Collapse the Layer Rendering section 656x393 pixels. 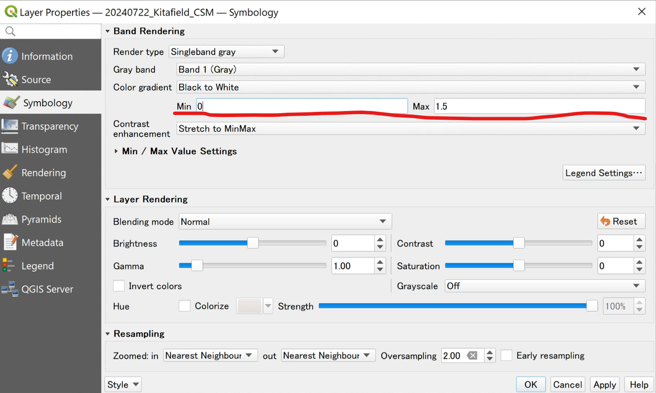tap(108, 200)
